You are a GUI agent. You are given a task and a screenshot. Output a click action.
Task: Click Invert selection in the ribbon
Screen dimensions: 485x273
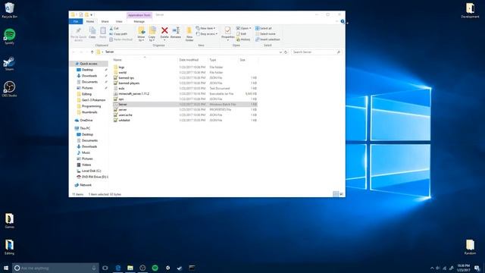(x=268, y=39)
